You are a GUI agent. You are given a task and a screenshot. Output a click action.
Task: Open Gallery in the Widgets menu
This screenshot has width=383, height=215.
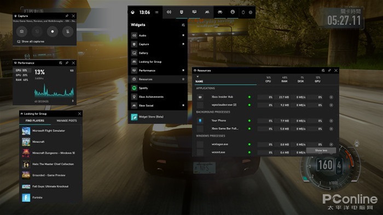tap(158, 53)
